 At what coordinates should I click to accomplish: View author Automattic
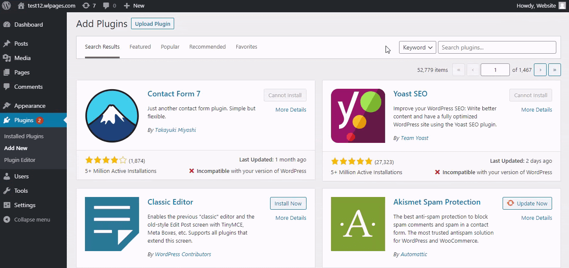pos(414,254)
